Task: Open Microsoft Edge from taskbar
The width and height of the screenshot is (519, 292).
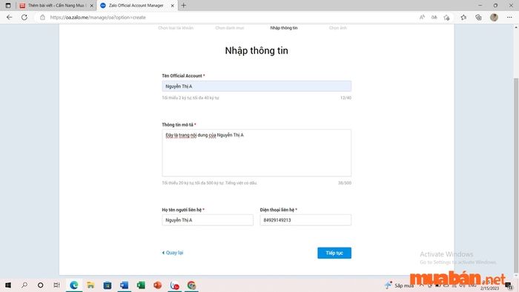Action: point(74,285)
